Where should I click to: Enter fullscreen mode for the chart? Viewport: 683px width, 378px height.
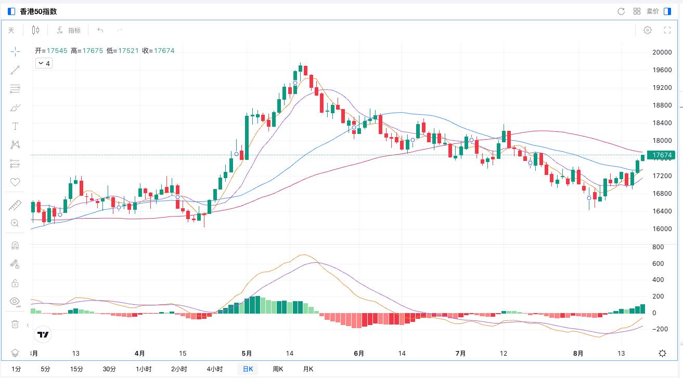click(x=667, y=30)
